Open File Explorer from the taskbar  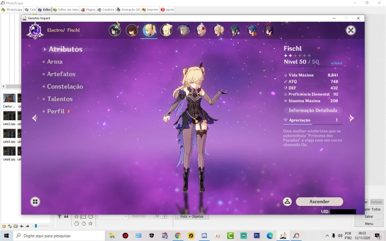click(112, 236)
